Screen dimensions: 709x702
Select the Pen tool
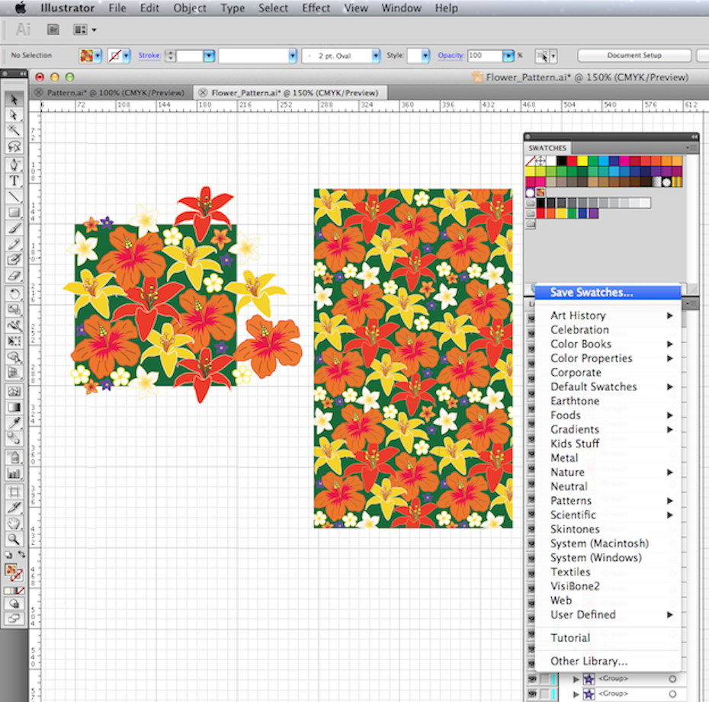pyautogui.click(x=14, y=165)
